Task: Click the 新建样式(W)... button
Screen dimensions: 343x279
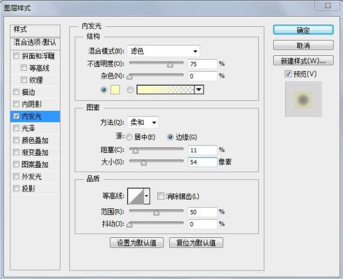Action: coord(303,60)
